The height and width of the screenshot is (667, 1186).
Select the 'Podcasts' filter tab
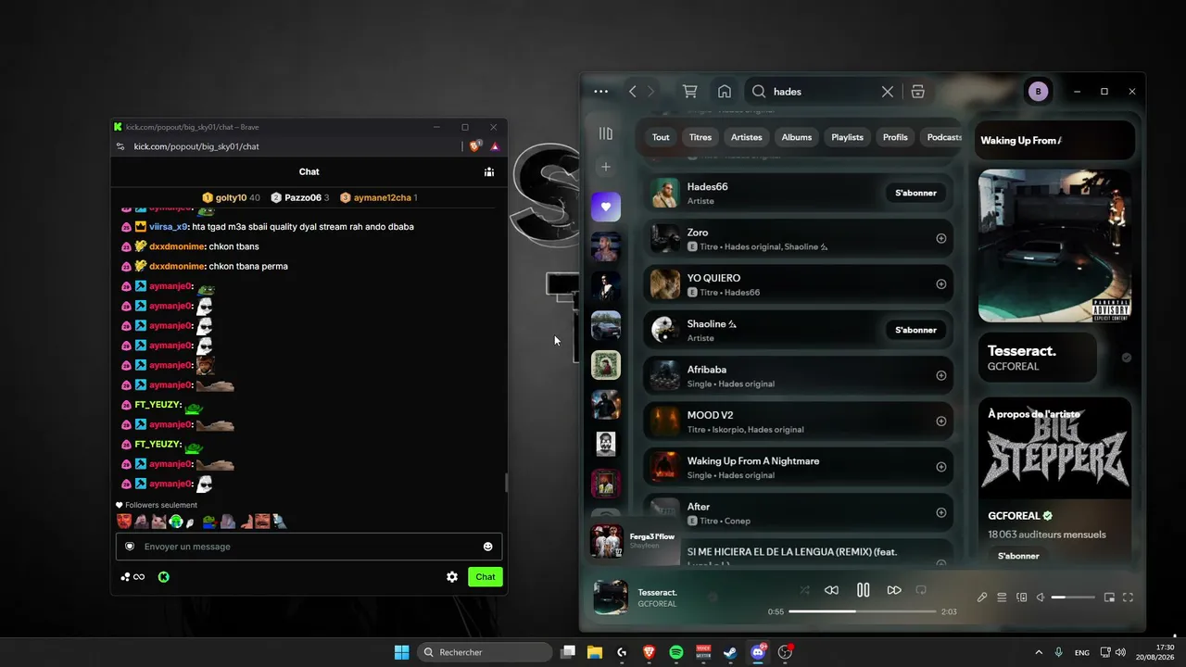(x=944, y=137)
